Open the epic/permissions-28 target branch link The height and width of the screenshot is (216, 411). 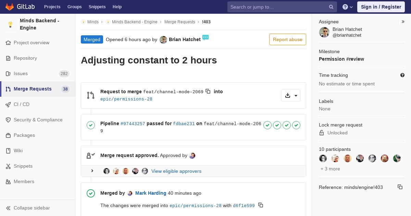[x=126, y=99]
